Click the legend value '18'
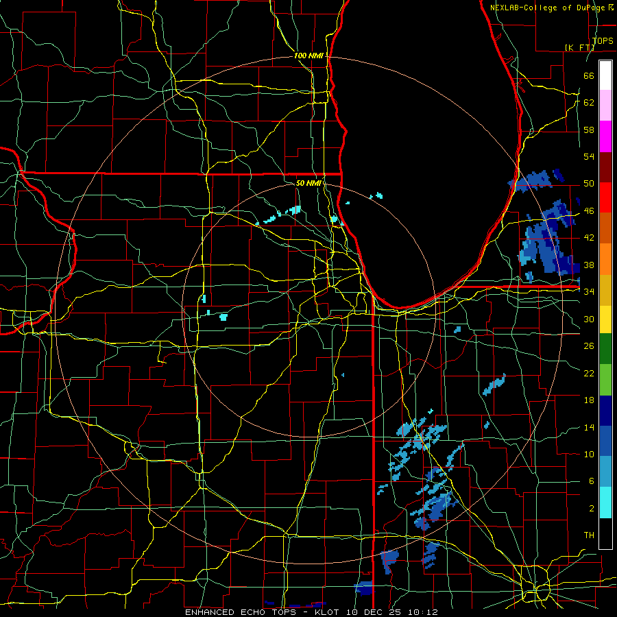 (589, 400)
